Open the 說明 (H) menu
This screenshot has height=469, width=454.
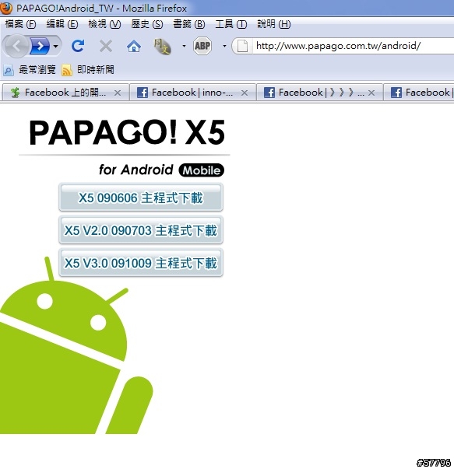[273, 24]
